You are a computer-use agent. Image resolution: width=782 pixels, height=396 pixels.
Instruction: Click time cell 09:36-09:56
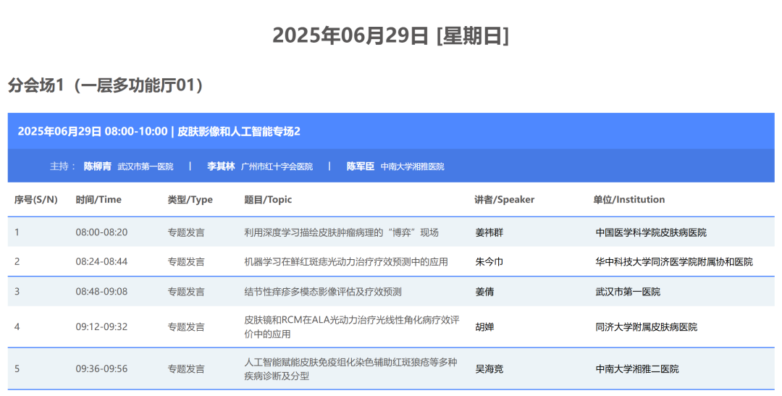click(x=102, y=368)
